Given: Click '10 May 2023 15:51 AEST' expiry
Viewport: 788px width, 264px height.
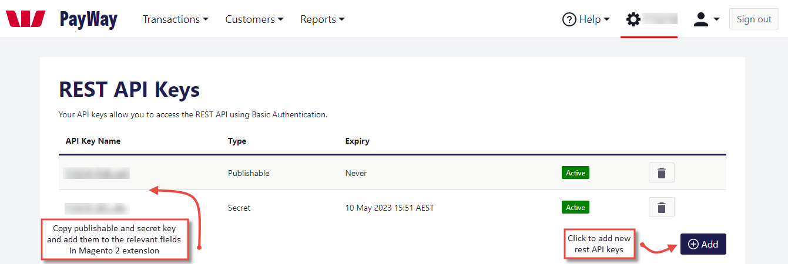Looking at the screenshot, I should click(390, 208).
